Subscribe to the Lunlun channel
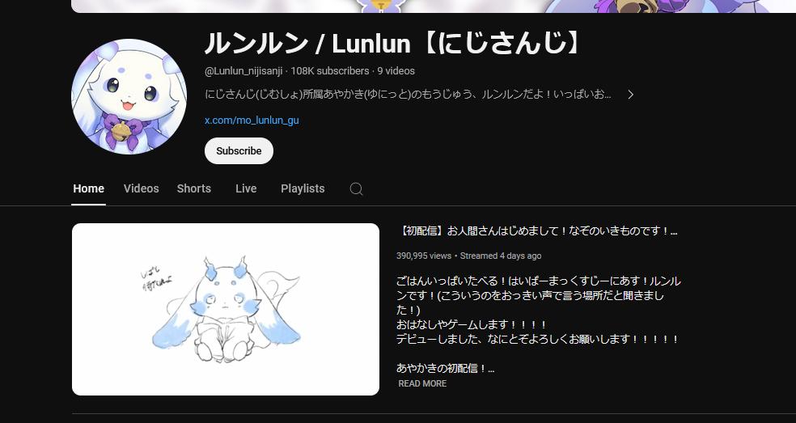796x423 pixels. pos(239,150)
